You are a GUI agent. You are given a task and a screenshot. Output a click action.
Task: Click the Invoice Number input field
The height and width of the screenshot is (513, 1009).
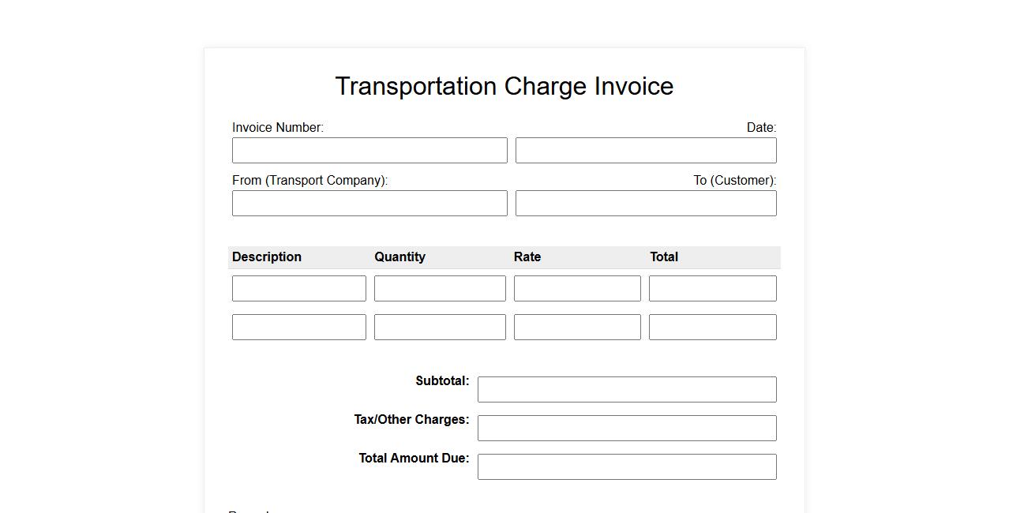369,151
